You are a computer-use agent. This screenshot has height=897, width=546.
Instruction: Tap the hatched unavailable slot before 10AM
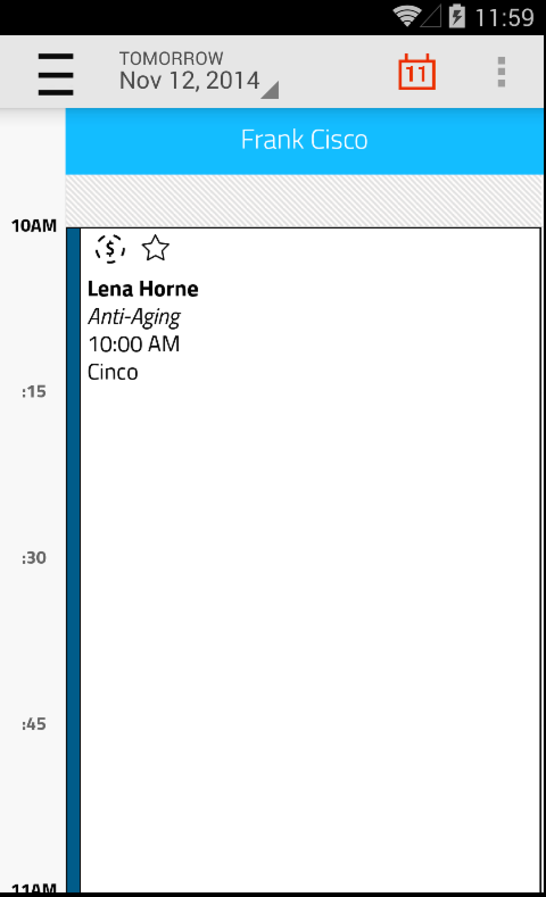304,201
